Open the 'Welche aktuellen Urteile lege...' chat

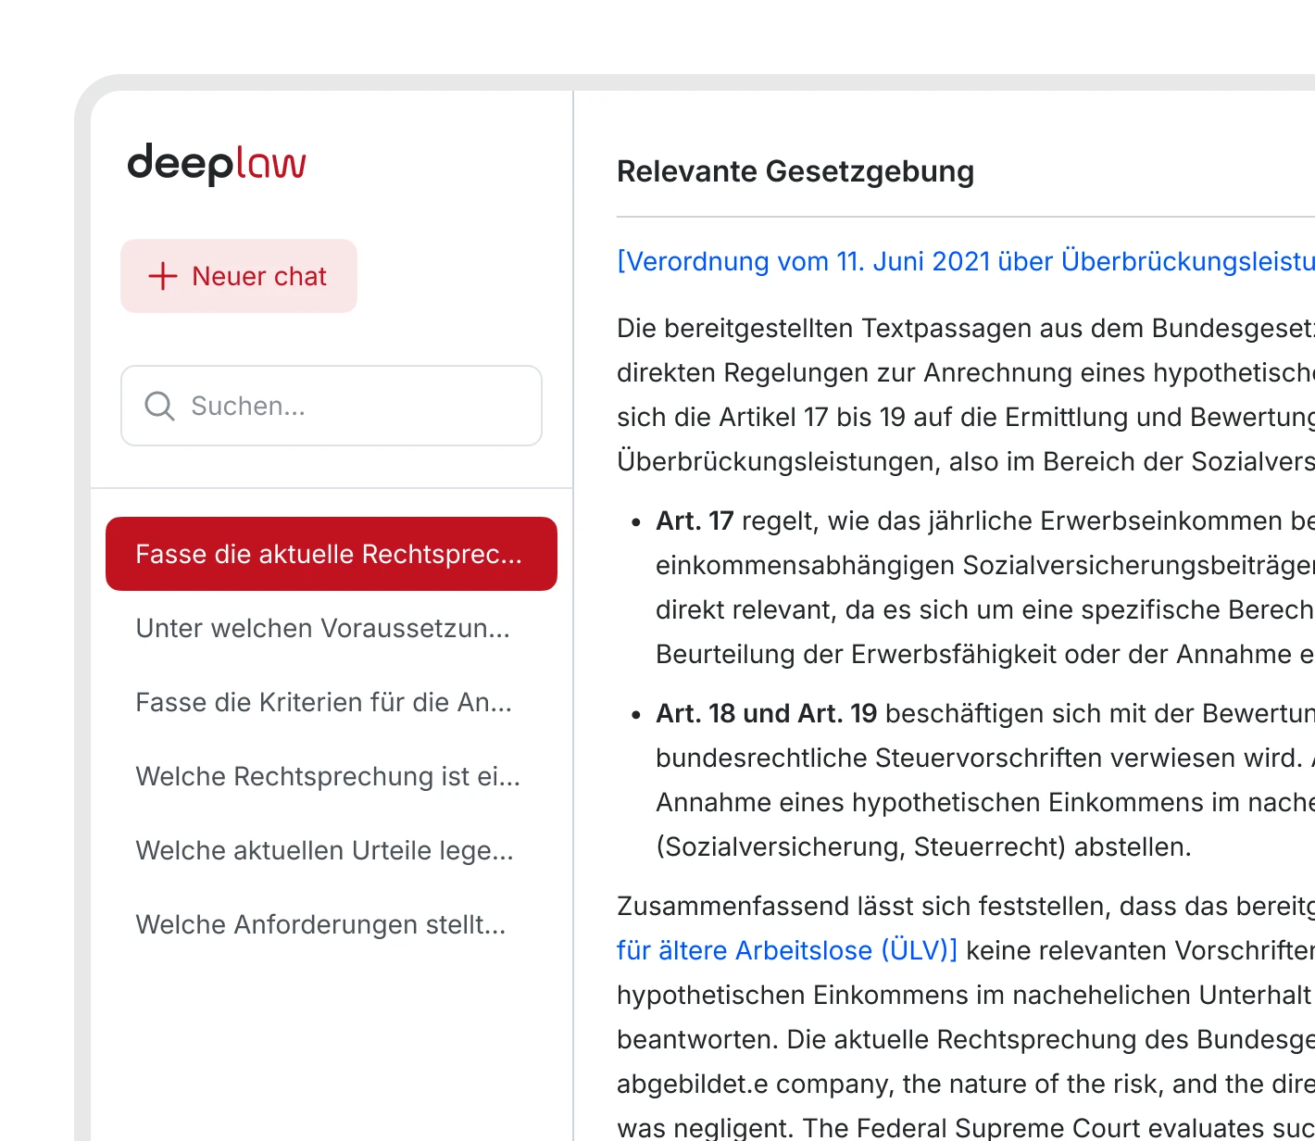(x=324, y=850)
